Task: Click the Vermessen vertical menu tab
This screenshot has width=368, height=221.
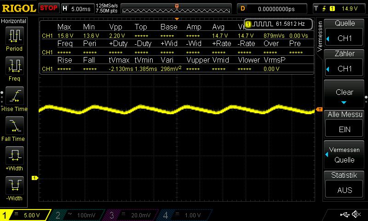Action: [x=319, y=36]
